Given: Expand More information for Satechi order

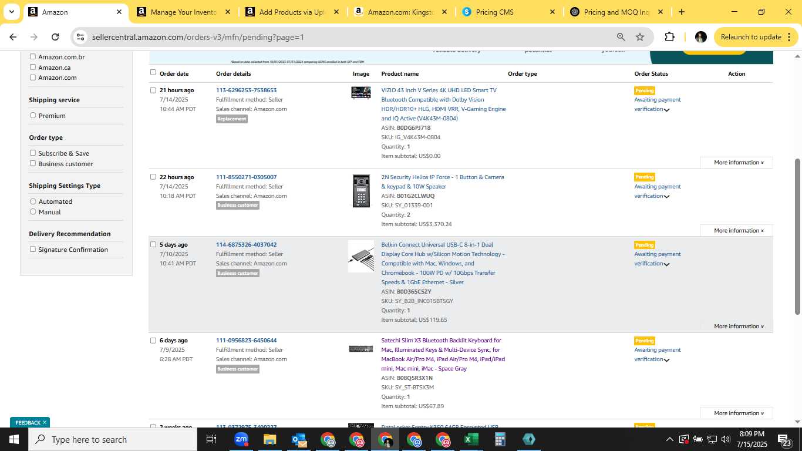Looking at the screenshot, I should coord(736,413).
